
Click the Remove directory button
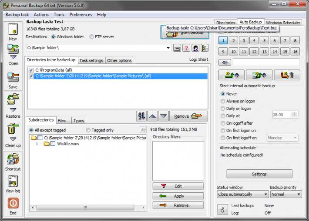pos(188,116)
